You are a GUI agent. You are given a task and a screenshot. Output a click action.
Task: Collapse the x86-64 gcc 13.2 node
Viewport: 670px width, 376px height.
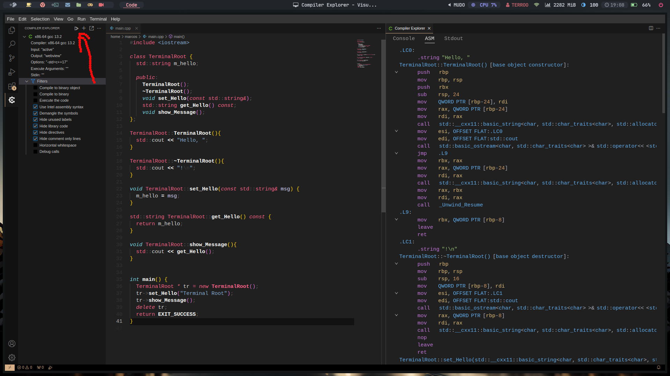point(24,37)
